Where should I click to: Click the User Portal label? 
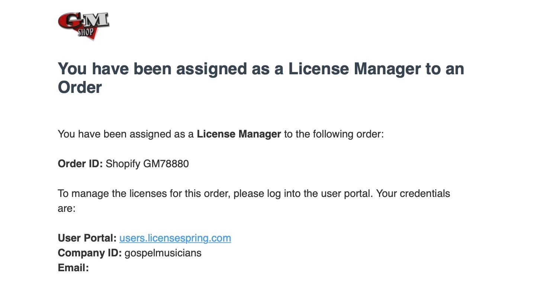point(87,238)
